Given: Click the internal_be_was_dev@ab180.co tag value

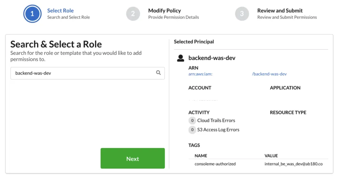Looking at the screenshot, I should tap(294, 164).
